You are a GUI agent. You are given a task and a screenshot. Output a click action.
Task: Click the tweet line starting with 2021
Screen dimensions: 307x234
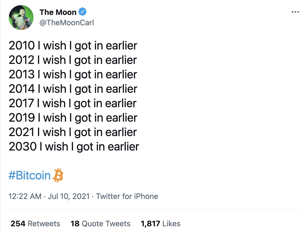[x=73, y=132]
